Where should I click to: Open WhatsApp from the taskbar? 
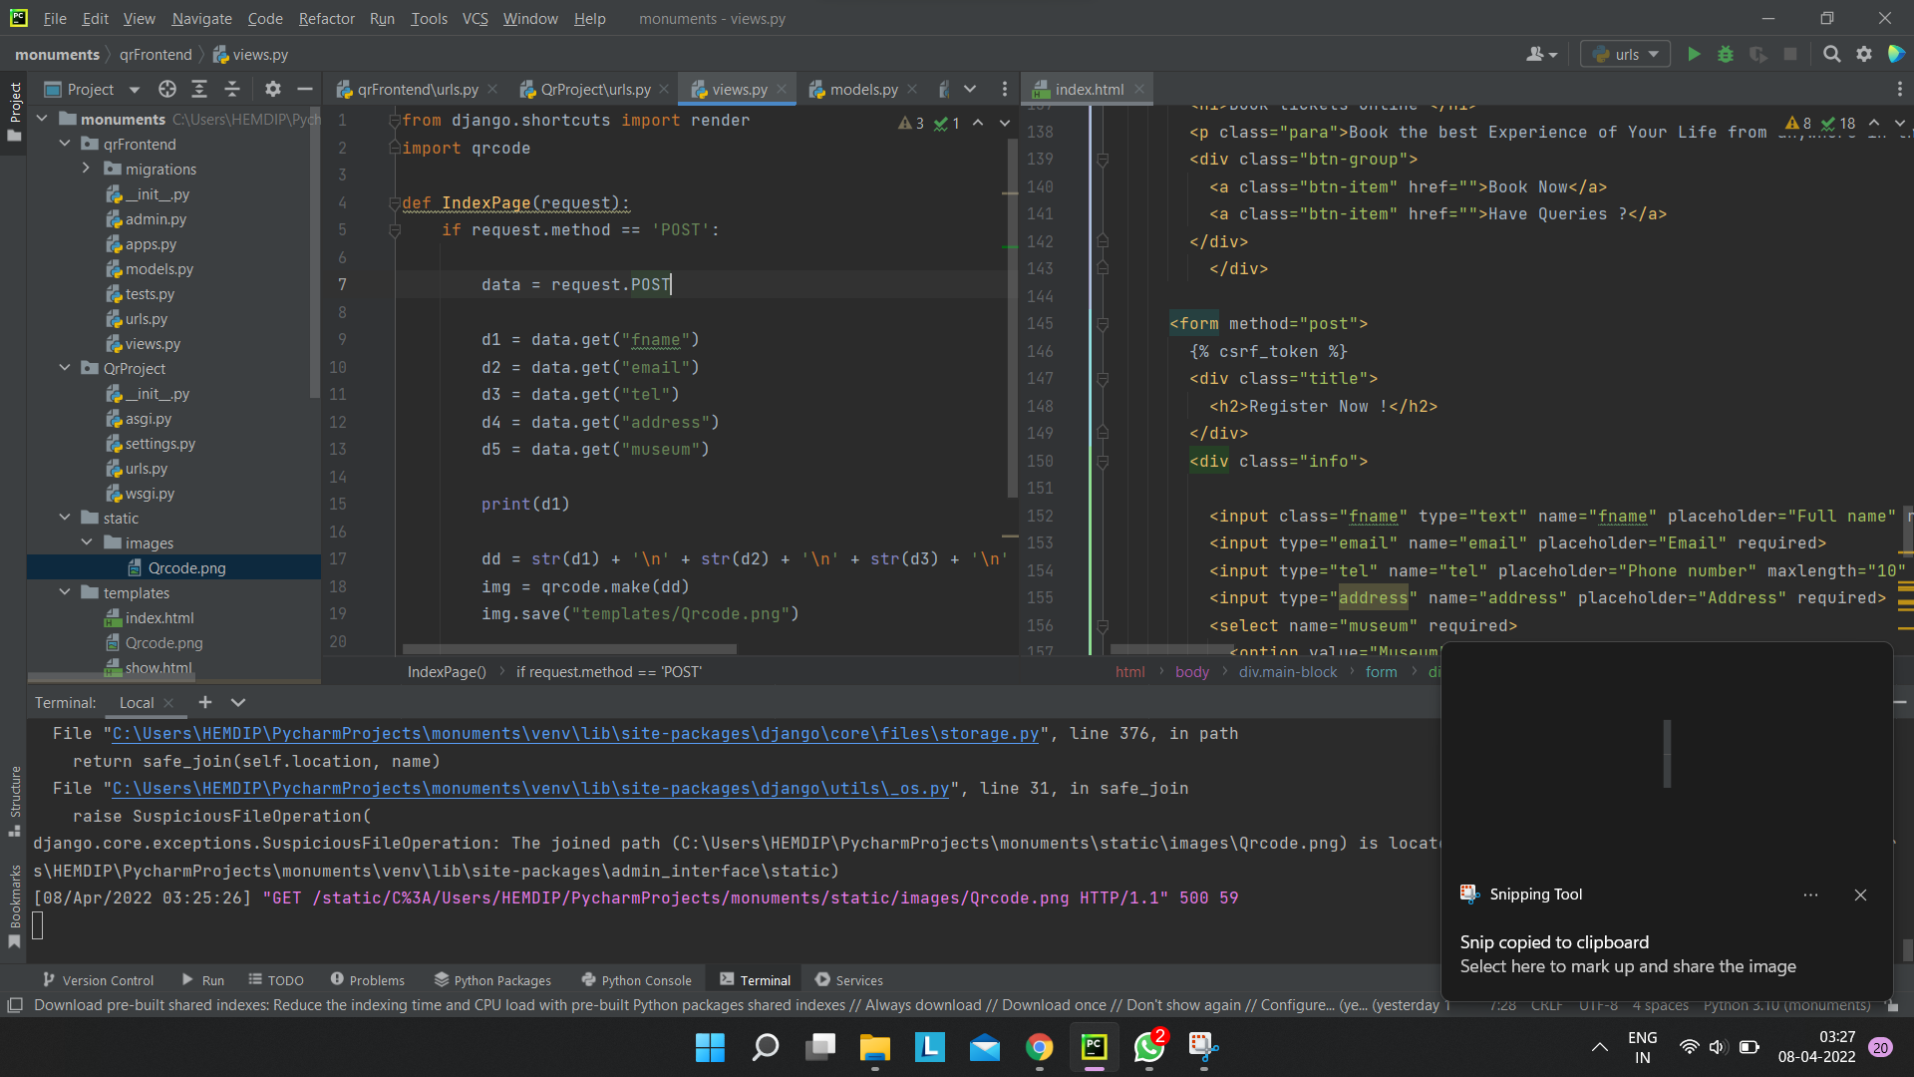tap(1148, 1047)
